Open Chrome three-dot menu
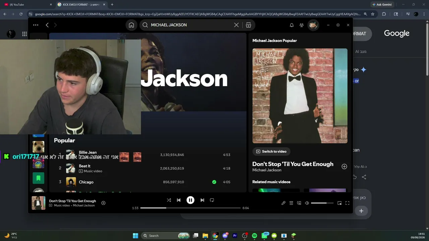The height and width of the screenshot is (241, 429). pos(424,14)
